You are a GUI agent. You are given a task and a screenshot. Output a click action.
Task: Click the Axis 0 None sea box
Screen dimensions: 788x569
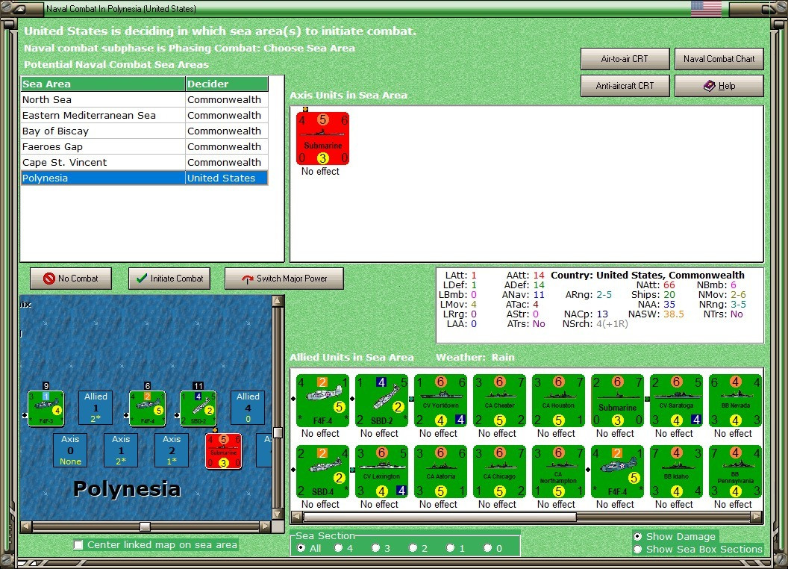(x=70, y=450)
